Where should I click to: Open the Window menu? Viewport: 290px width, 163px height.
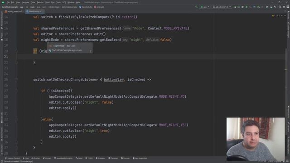pos(71,2)
